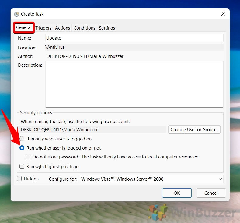The image size is (240, 223).
Task: Switch to the General tab
Action: [x=24, y=27]
